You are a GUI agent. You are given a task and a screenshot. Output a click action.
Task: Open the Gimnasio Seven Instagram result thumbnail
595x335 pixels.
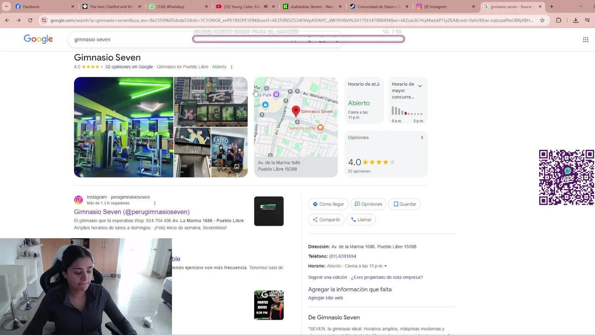[269, 211]
